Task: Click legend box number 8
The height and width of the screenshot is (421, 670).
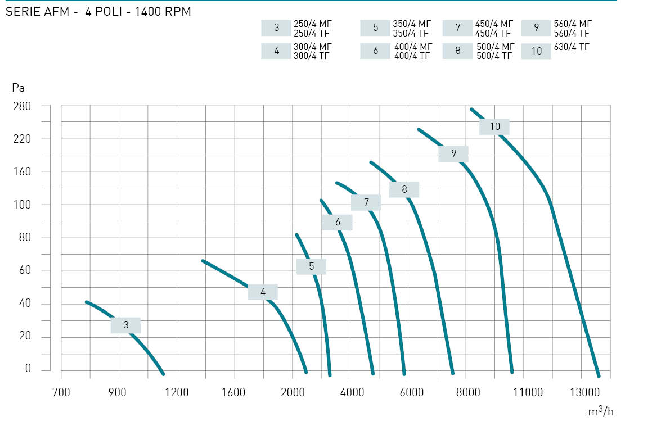Action: click(457, 51)
